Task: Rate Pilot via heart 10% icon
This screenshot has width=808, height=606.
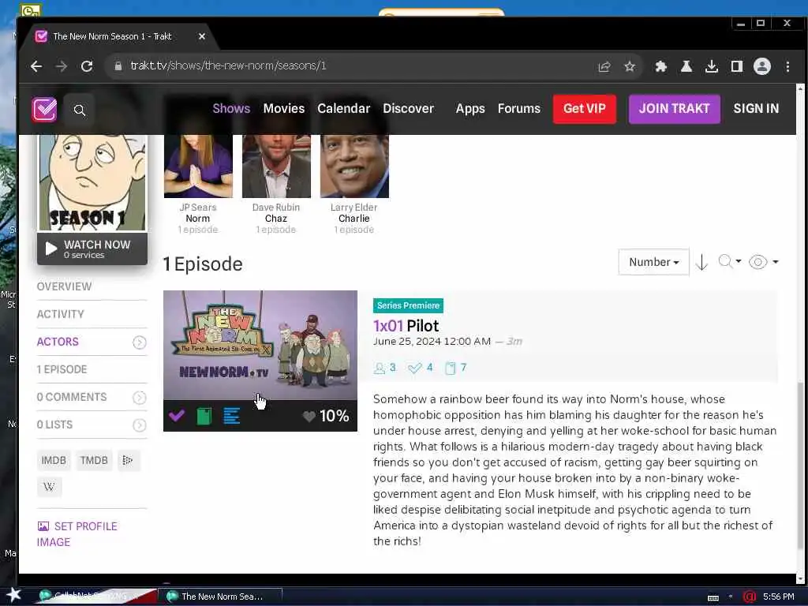Action: (x=326, y=416)
